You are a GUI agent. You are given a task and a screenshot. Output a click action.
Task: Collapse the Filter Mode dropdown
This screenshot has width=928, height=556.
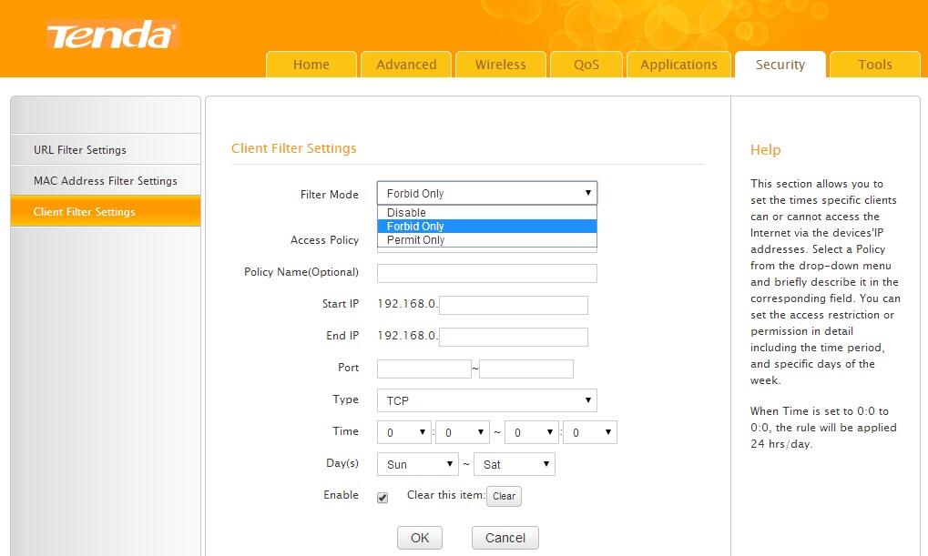487,193
